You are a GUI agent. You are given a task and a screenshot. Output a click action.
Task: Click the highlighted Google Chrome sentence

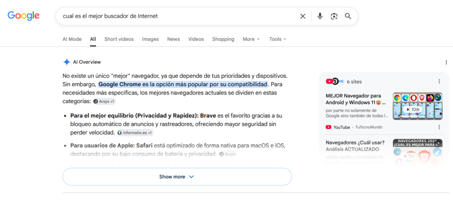[183, 85]
